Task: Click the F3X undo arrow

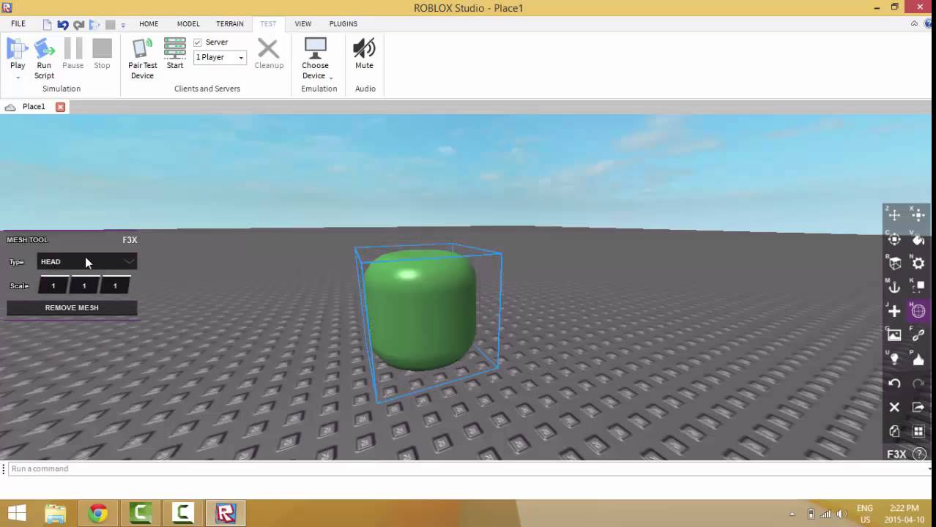Action: pos(894,383)
